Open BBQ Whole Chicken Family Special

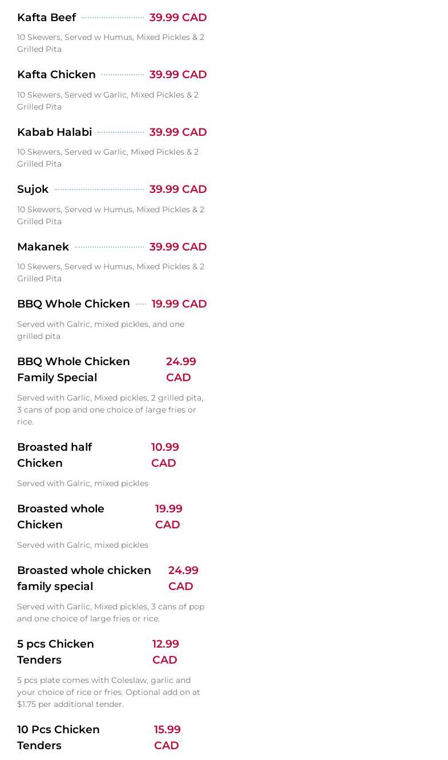74,369
